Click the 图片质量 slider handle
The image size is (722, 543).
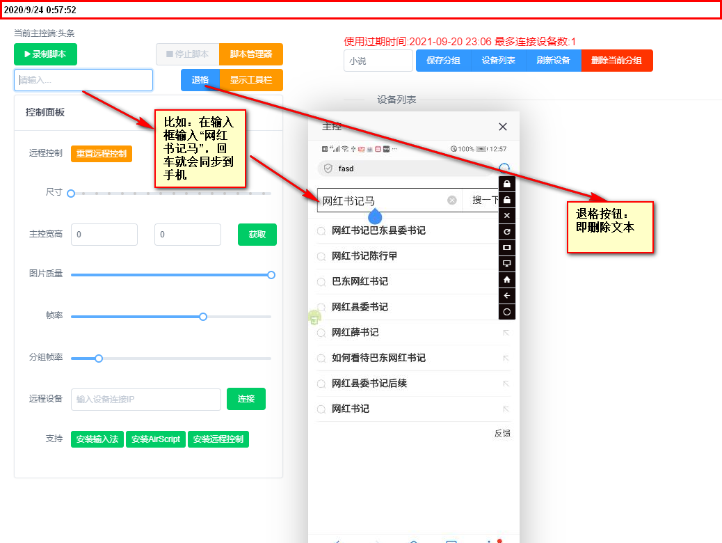point(271,275)
